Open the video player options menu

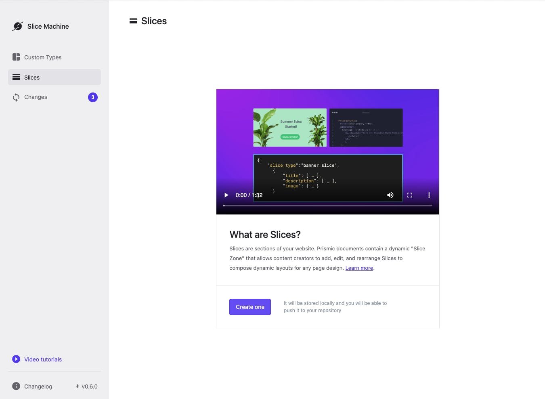pyautogui.click(x=429, y=195)
